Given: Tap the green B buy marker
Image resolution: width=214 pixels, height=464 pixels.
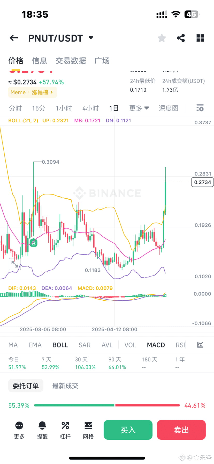Looking at the screenshot, I should 34,243.
